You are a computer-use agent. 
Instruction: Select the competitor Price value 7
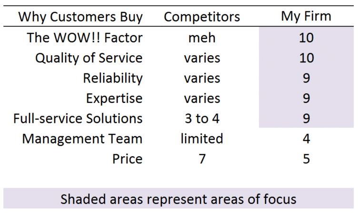202,159
